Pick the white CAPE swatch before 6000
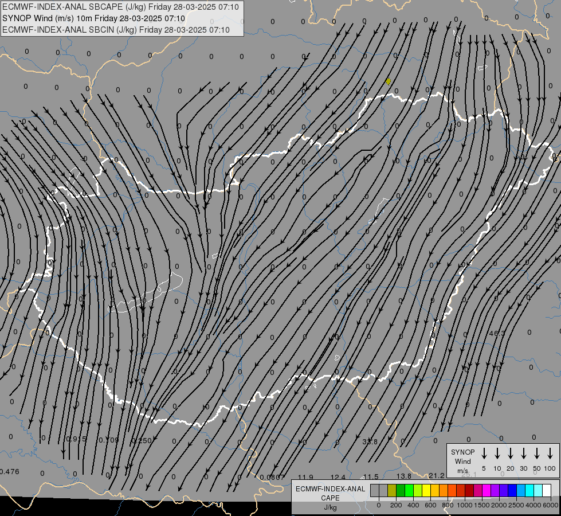This screenshot has height=516, width=561. (546, 491)
